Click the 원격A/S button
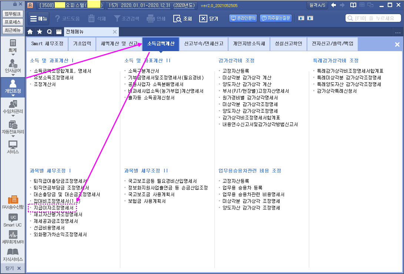The image size is (404, 274). coord(317,5)
